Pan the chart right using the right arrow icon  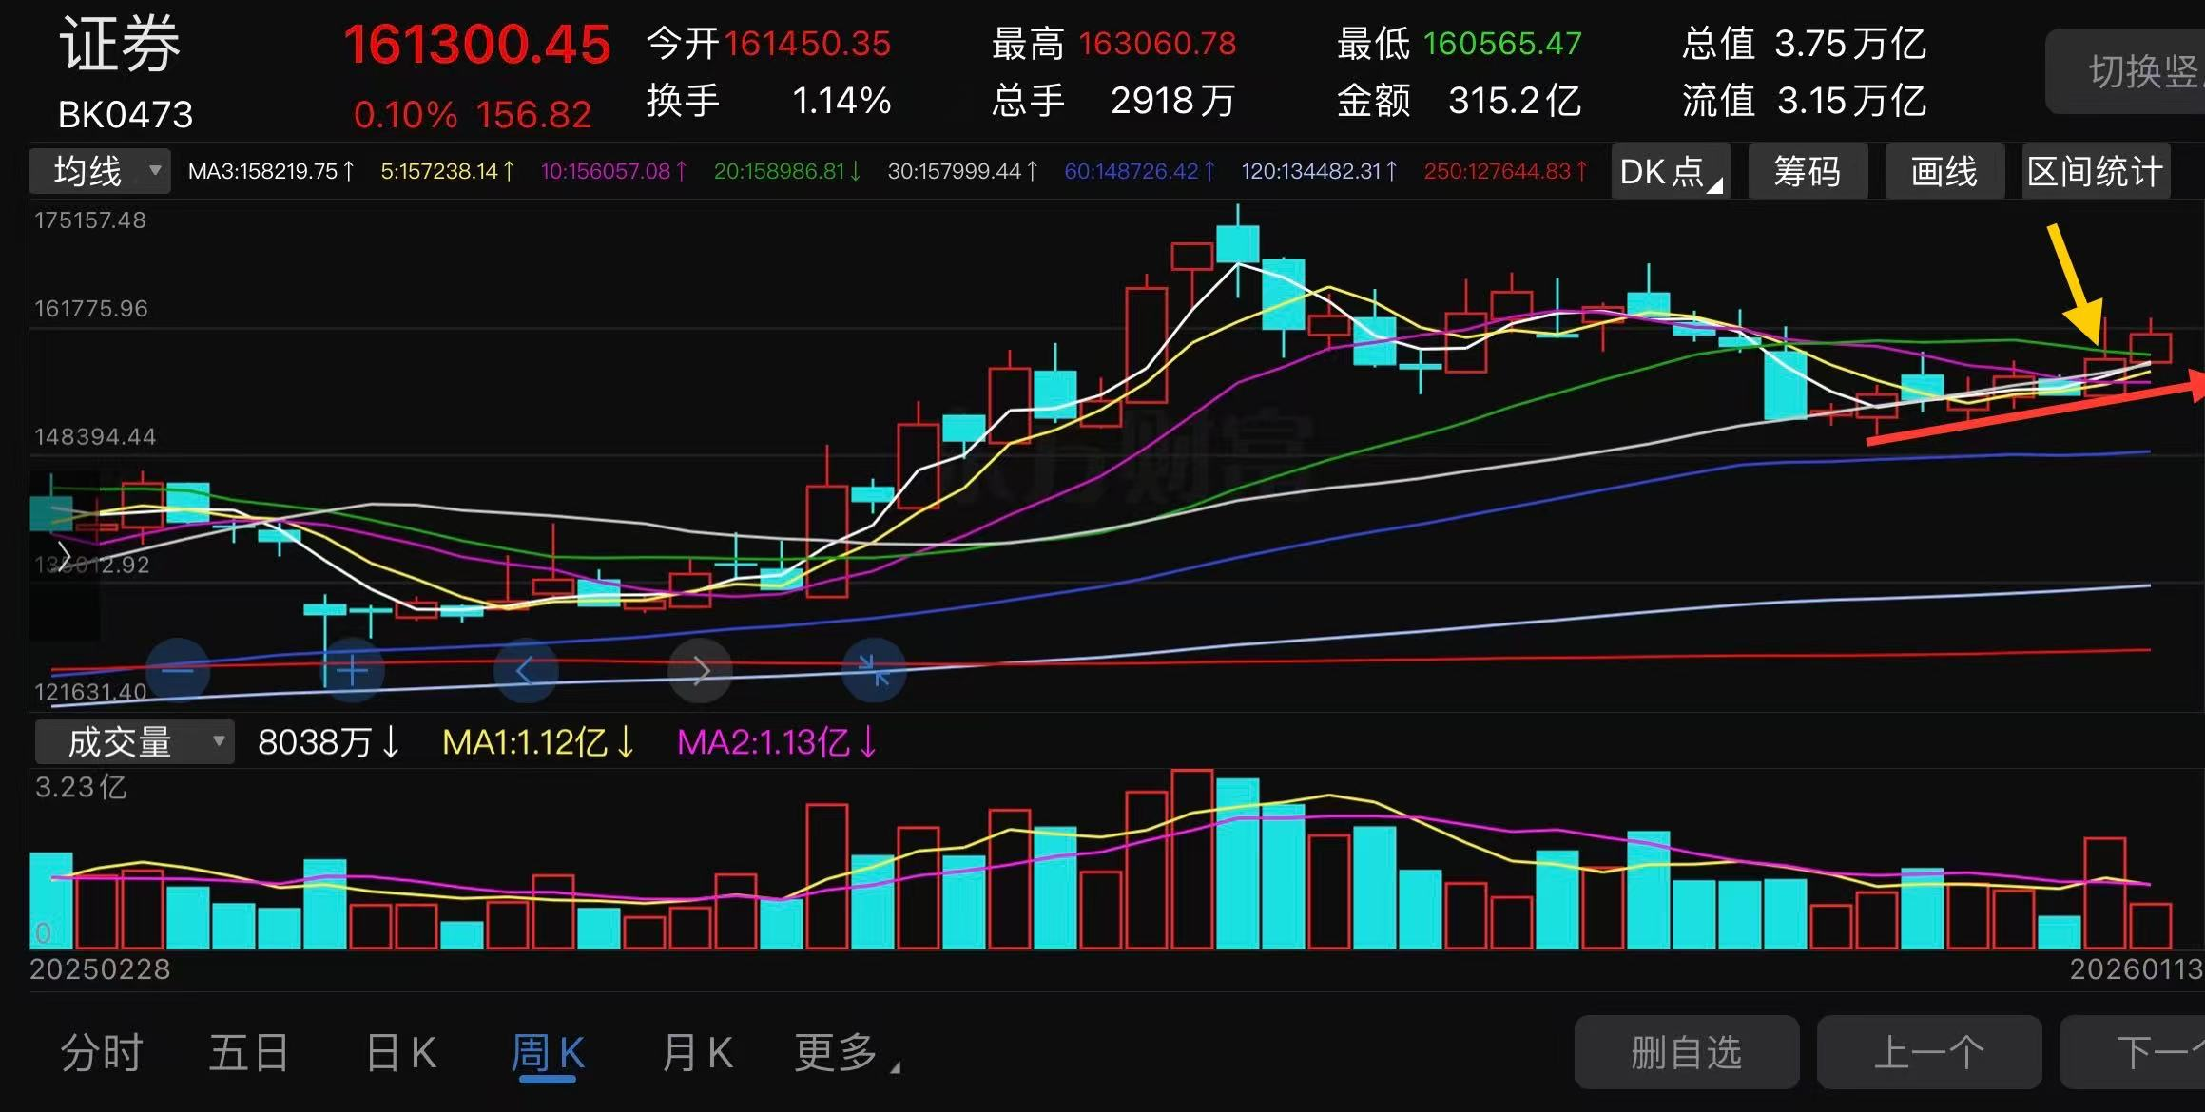point(700,670)
